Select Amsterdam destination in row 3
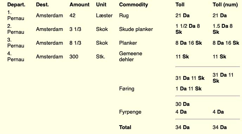Image resolution: width=242 pixels, height=134 pixels. pos(49,43)
